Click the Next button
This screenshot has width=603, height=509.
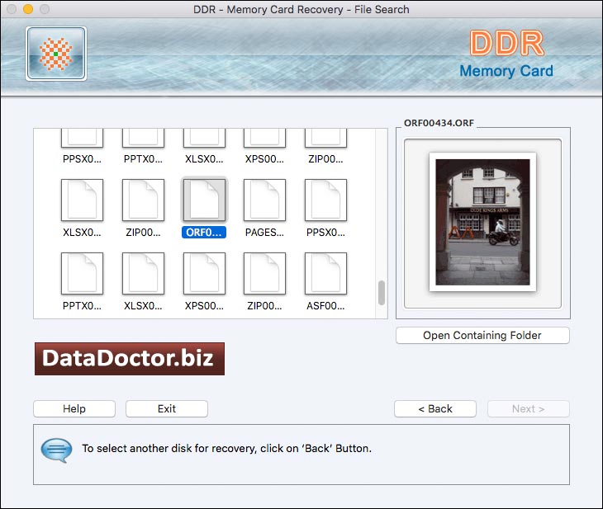[x=528, y=408]
